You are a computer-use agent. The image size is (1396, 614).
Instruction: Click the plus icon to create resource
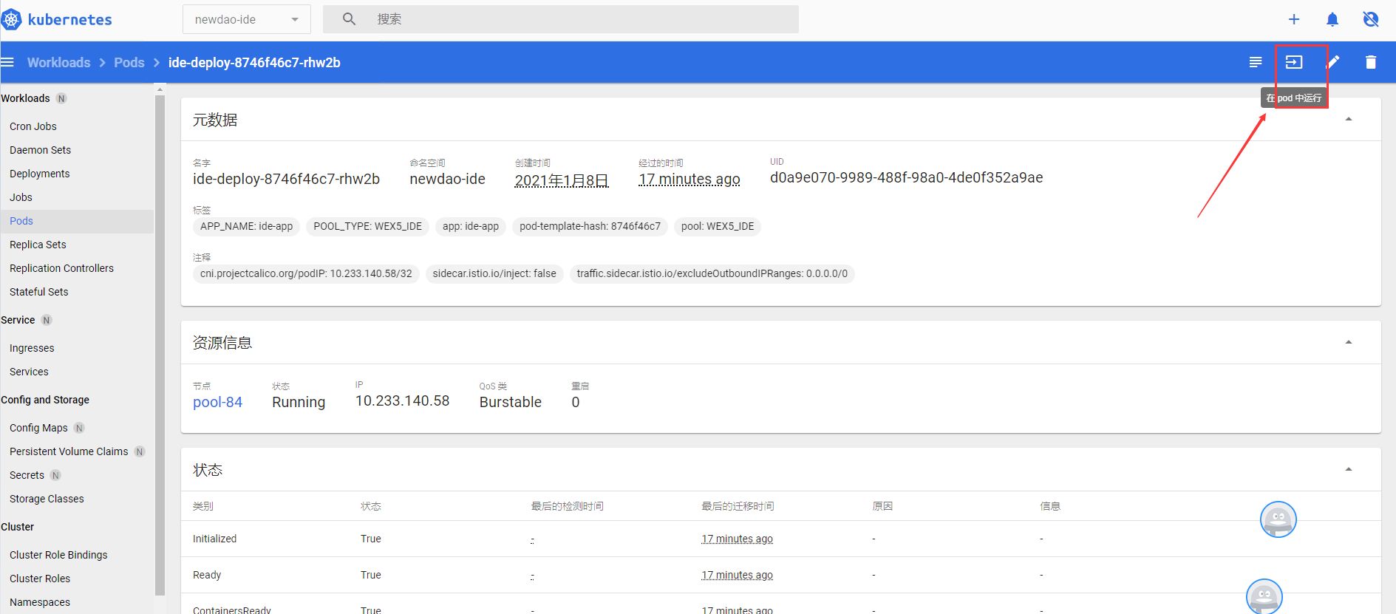click(x=1294, y=19)
